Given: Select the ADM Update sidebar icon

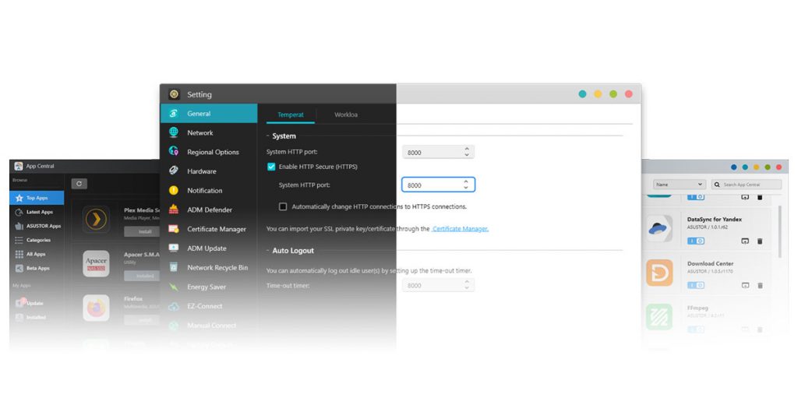Looking at the screenshot, I should [174, 248].
